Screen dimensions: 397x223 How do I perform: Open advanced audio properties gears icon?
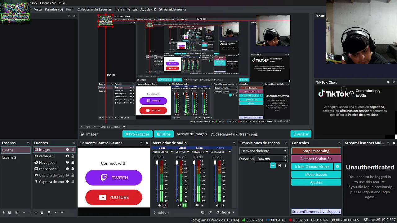click(x=210, y=212)
